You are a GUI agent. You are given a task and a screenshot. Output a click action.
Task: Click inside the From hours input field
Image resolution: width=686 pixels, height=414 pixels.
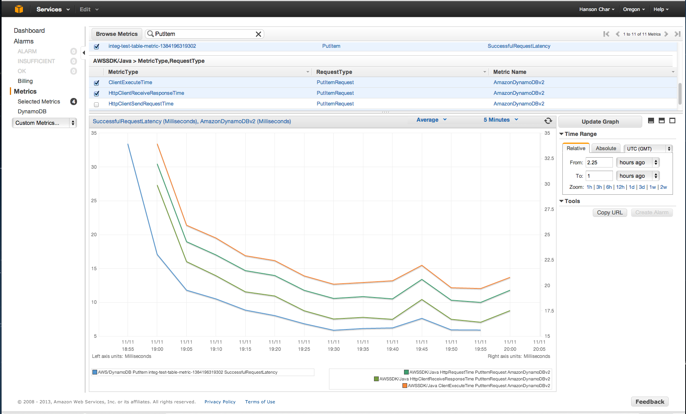coord(599,162)
